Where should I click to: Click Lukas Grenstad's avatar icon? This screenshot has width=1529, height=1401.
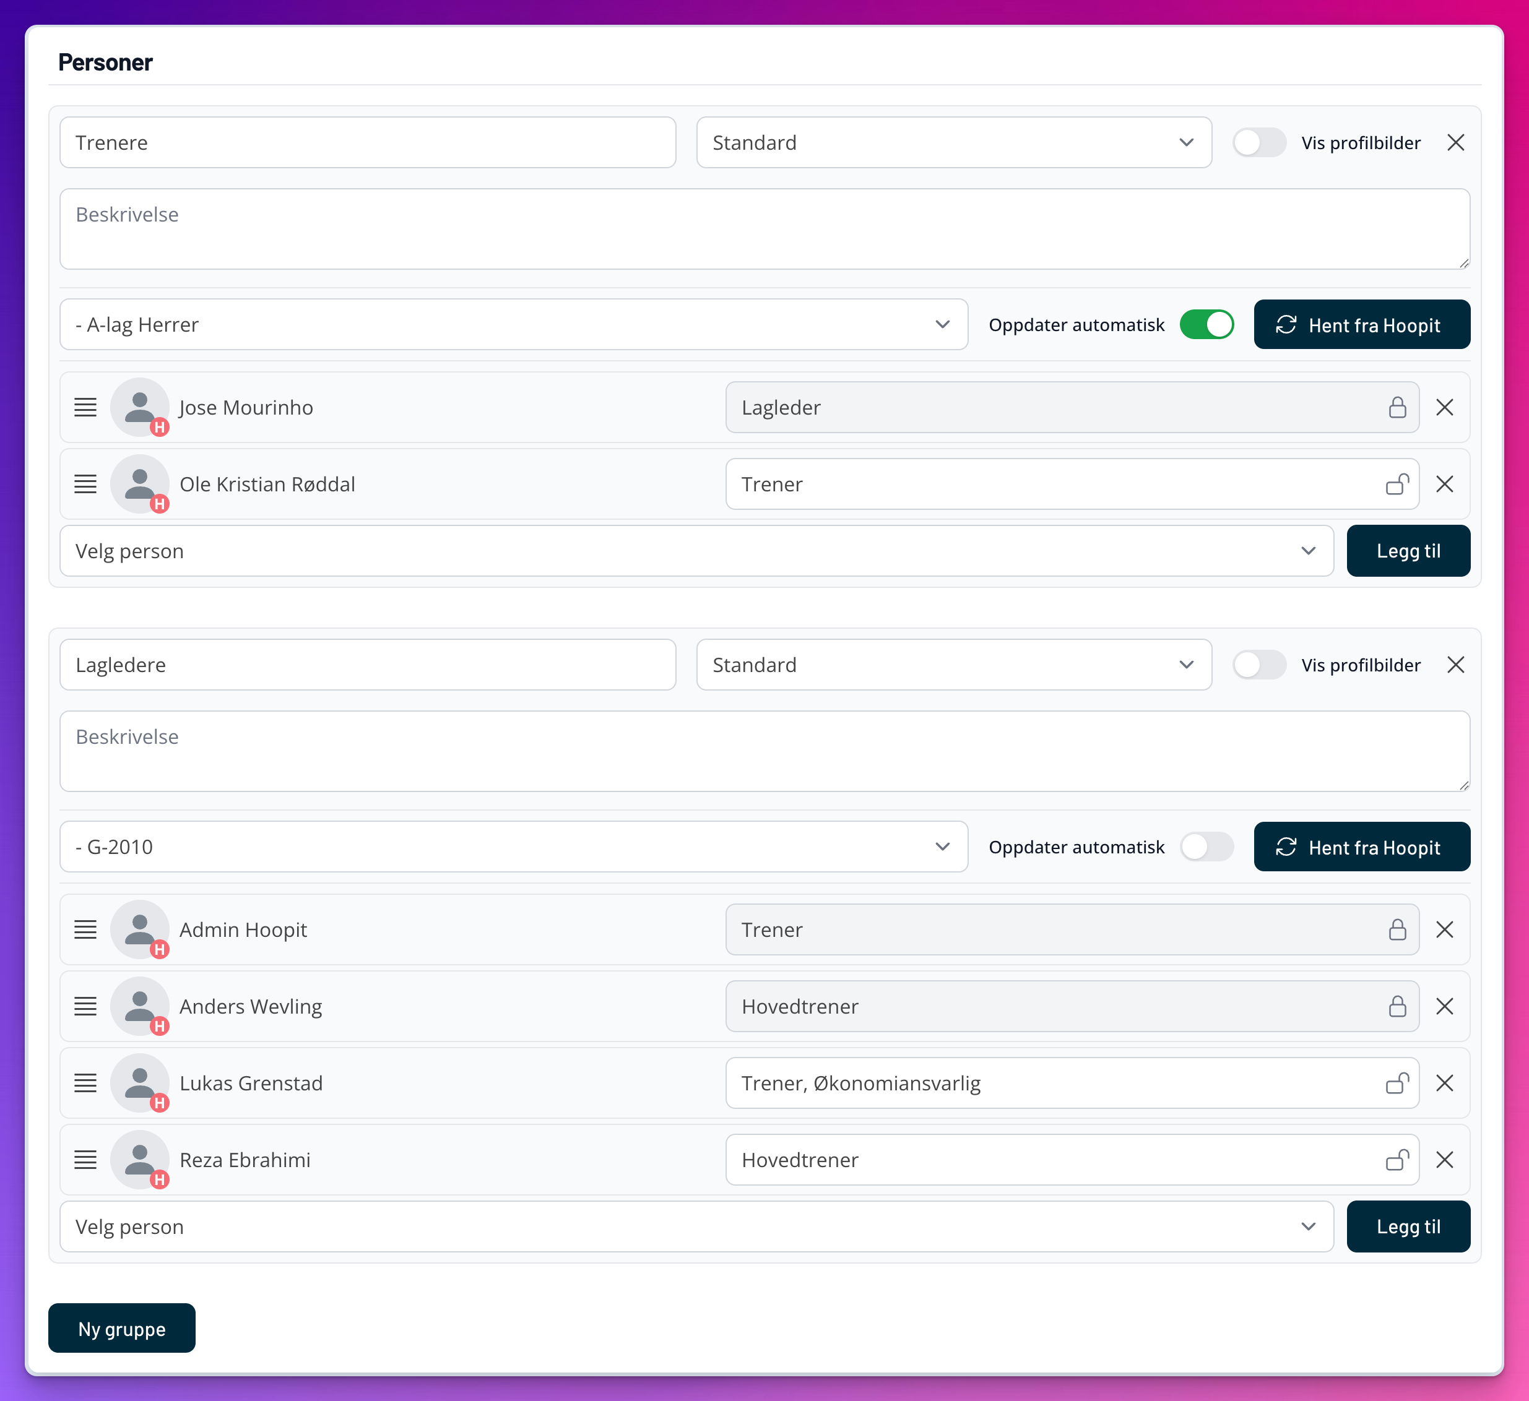(139, 1082)
